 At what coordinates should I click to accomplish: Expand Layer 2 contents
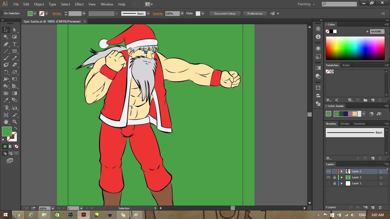click(x=341, y=171)
